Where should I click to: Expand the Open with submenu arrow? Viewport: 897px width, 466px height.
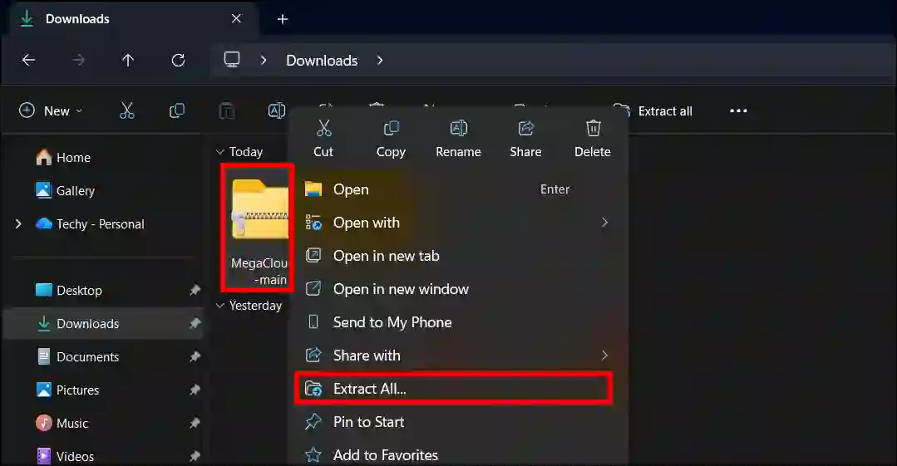[x=604, y=223]
